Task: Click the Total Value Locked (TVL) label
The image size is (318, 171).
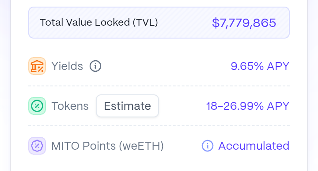Action: 99,22
